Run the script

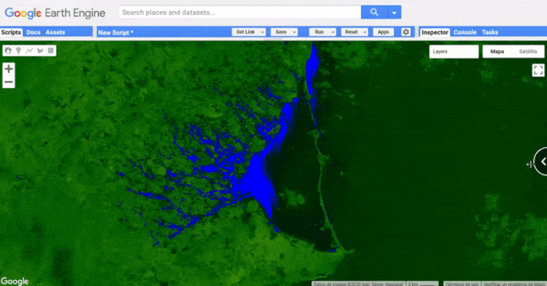point(319,32)
